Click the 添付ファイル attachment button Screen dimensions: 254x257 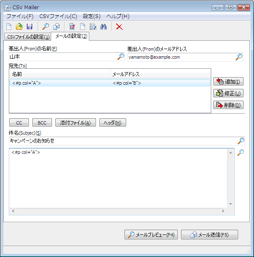[75, 122]
